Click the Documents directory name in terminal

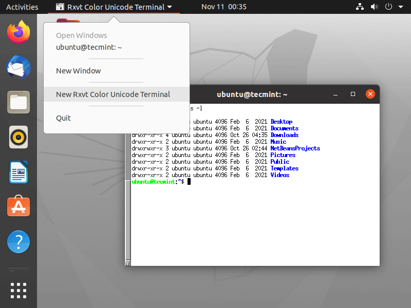[x=285, y=128]
